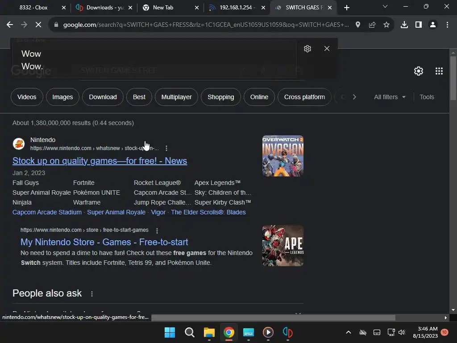Viewport: 457px width, 343px height.
Task: Filter results by Images
Action: pos(62,97)
